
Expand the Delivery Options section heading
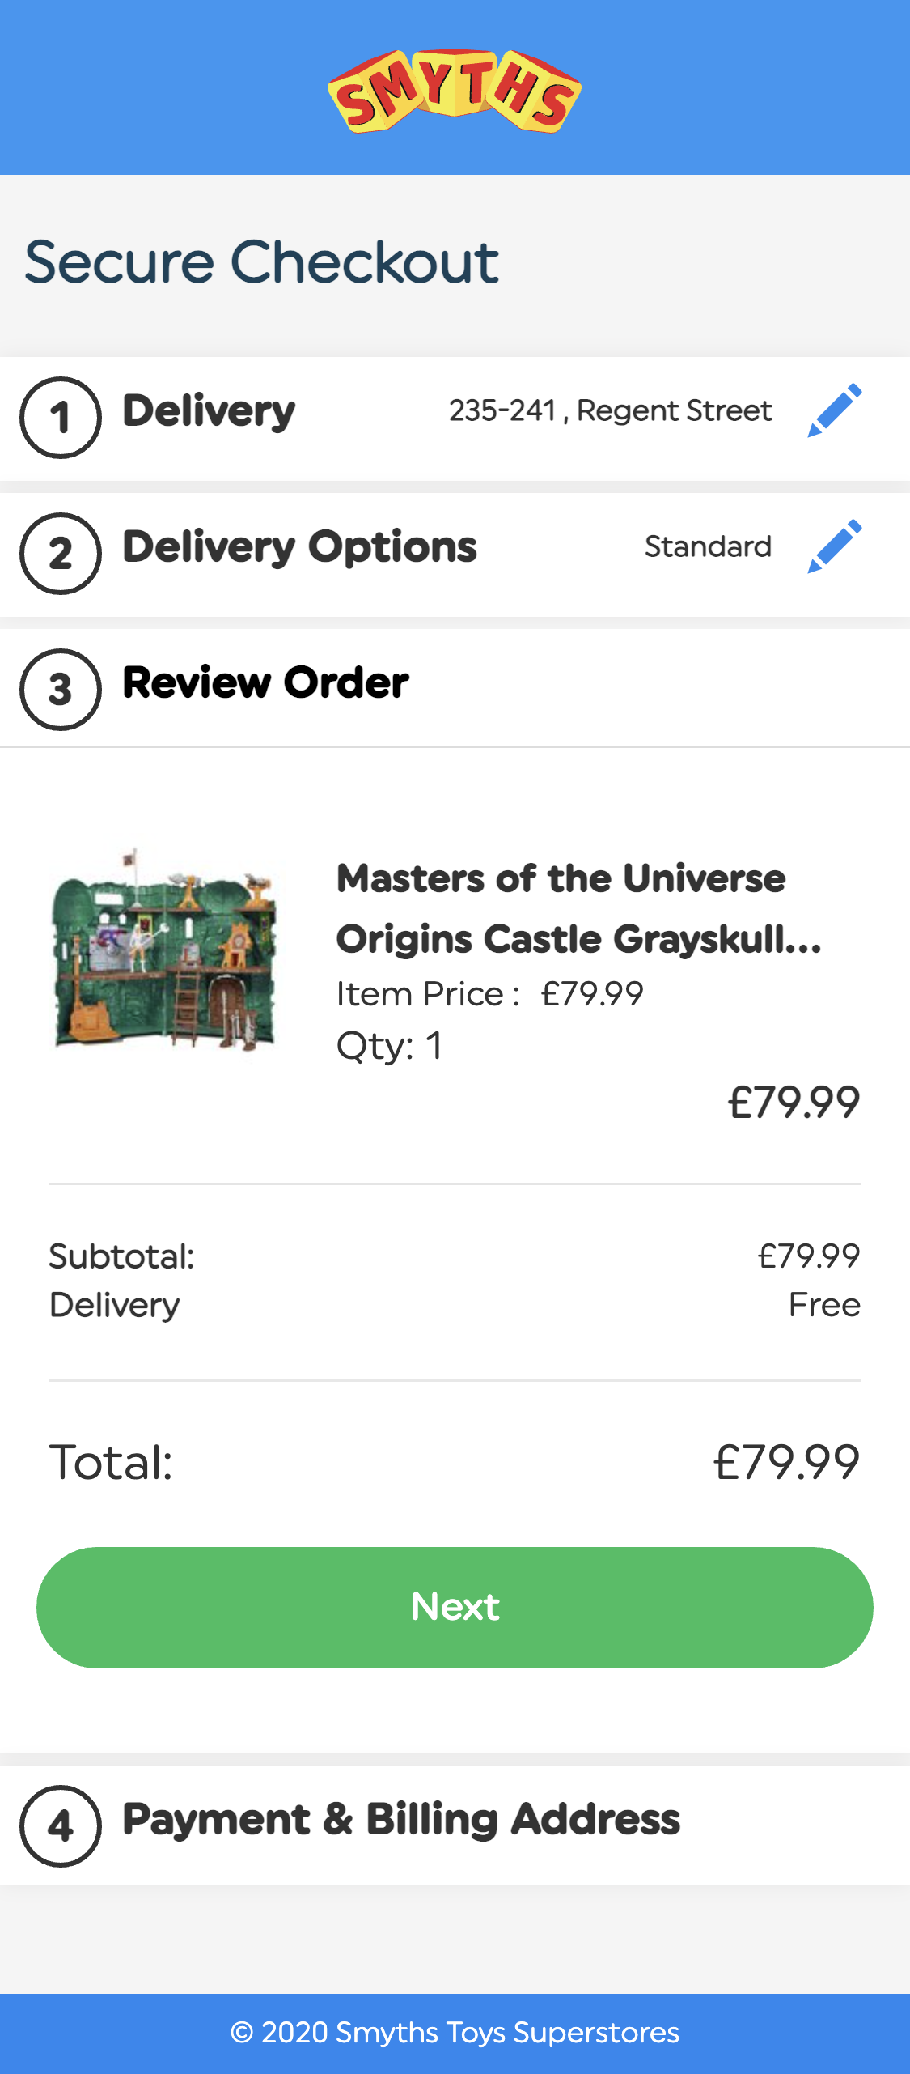pos(299,546)
